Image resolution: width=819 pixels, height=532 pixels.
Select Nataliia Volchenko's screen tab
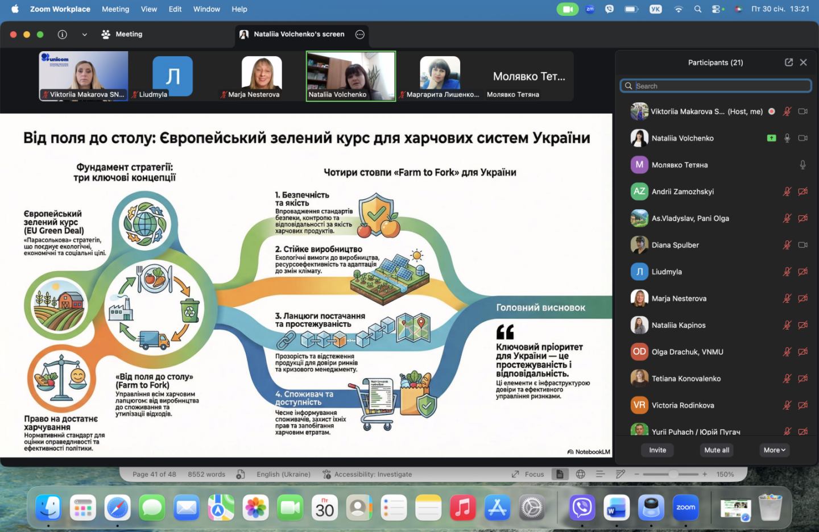299,35
